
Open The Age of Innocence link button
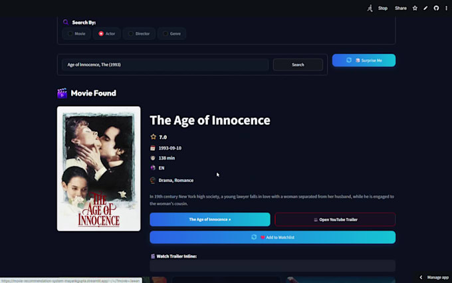click(x=210, y=219)
